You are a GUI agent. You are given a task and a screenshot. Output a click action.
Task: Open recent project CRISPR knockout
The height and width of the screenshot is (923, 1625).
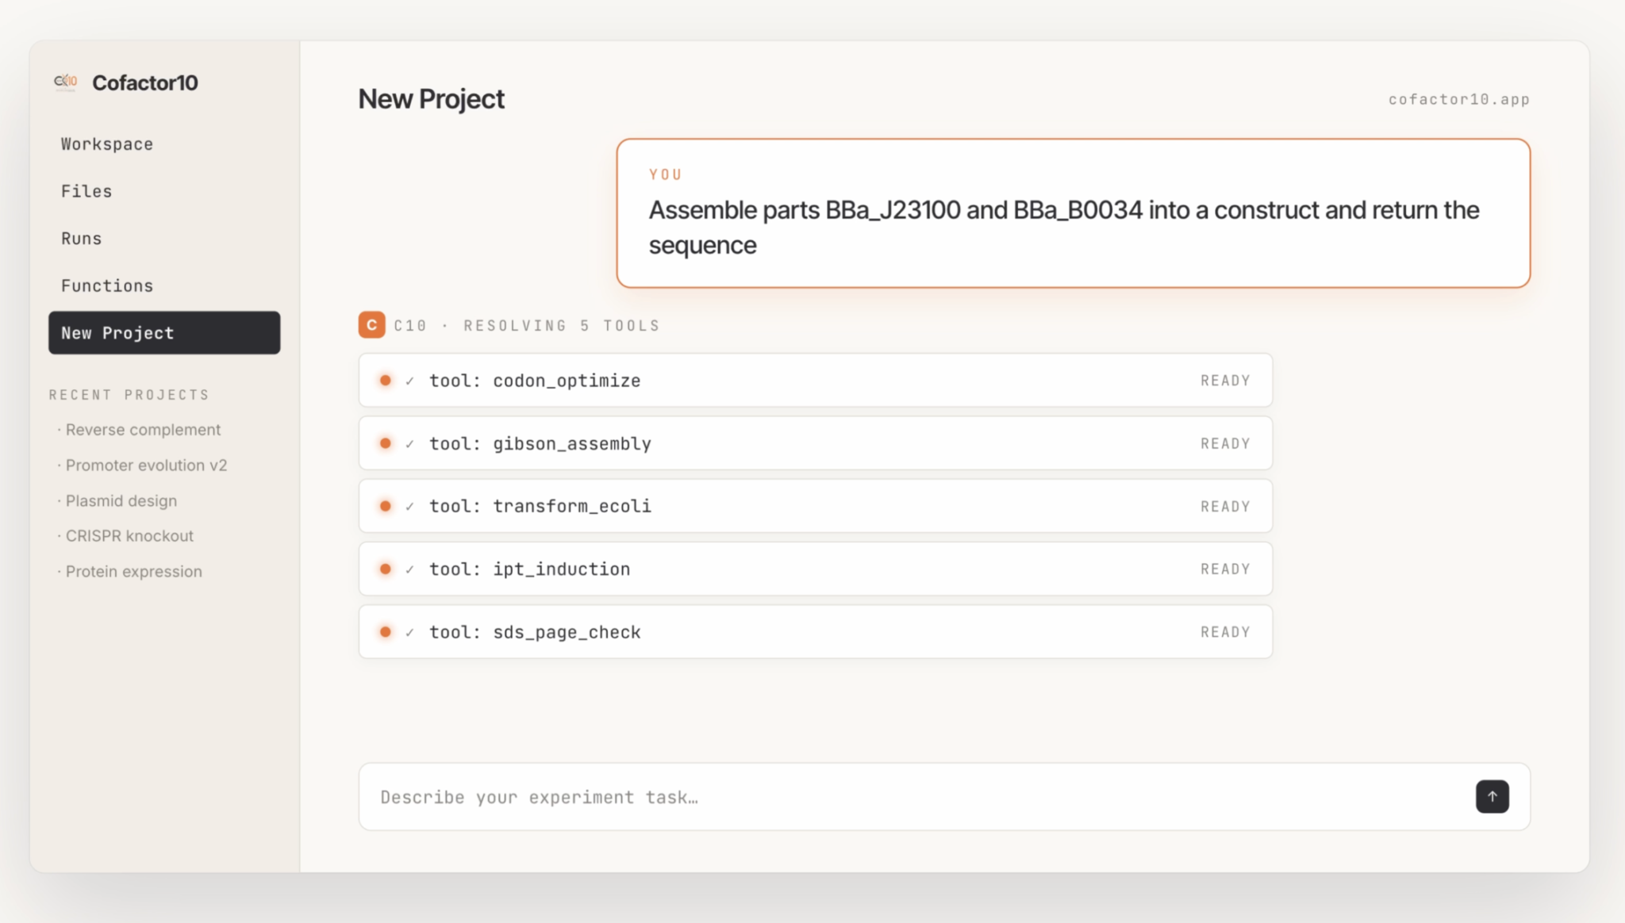125,536
